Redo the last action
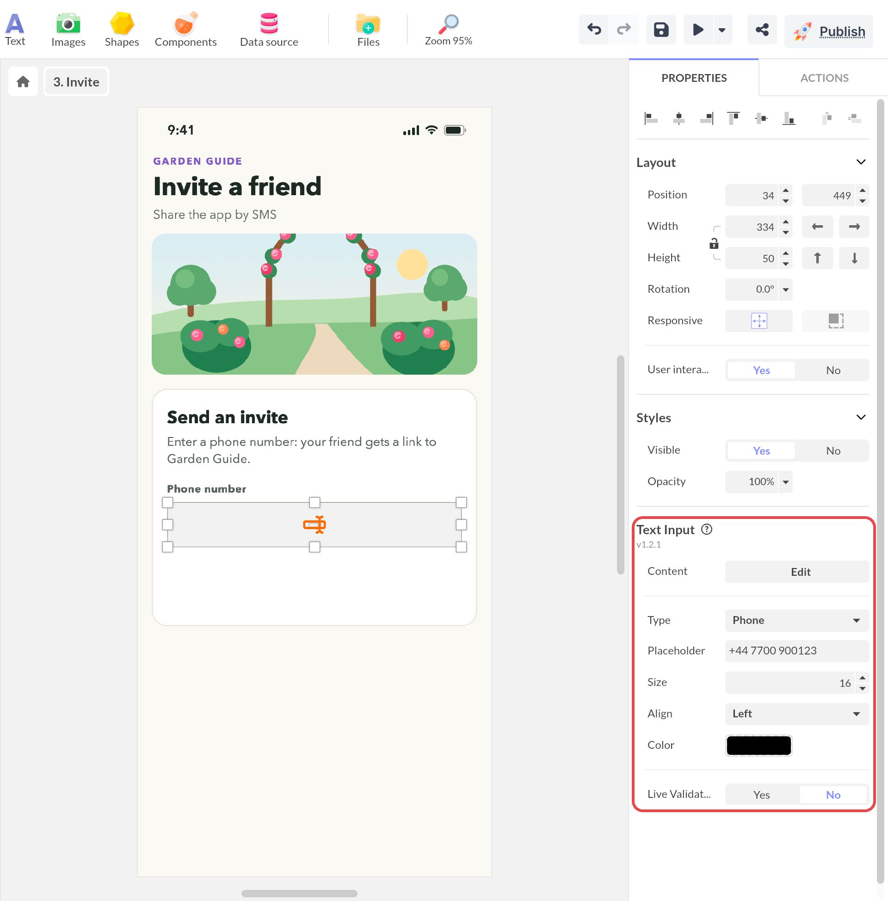The image size is (888, 901). pyautogui.click(x=623, y=30)
